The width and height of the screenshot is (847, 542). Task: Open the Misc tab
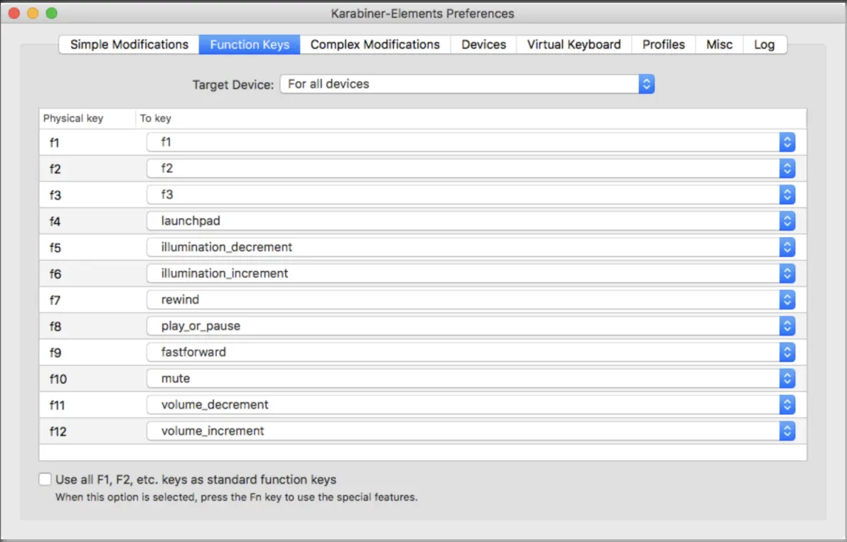point(719,44)
